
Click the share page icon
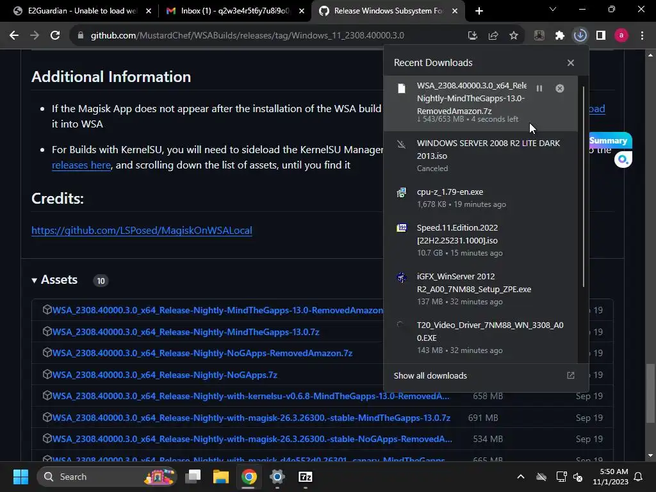click(493, 35)
